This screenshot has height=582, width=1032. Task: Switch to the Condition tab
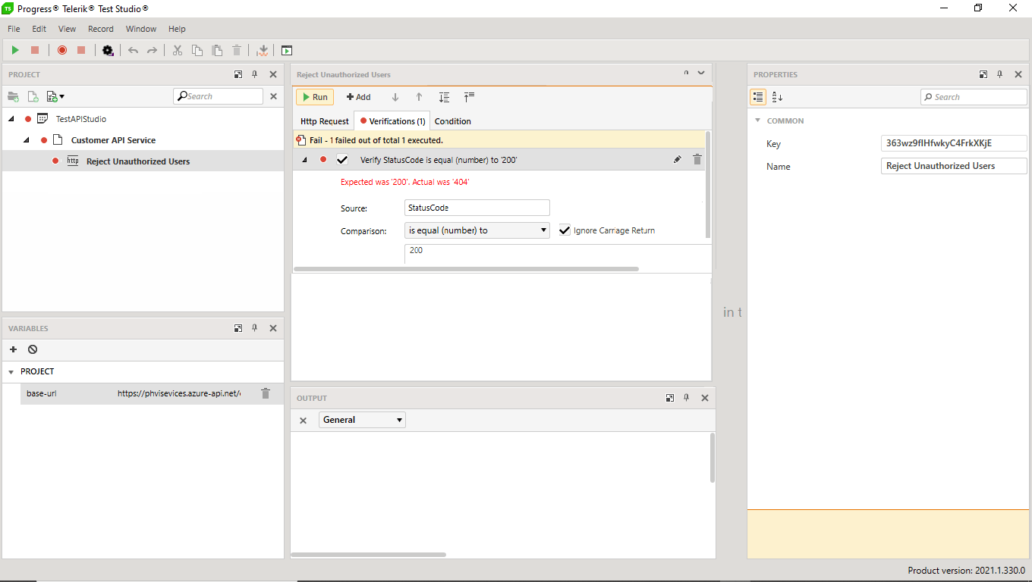(x=453, y=121)
